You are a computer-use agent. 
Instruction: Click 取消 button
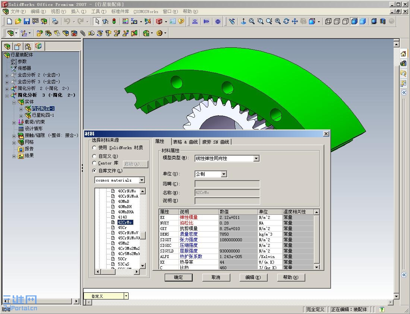click(x=216, y=277)
